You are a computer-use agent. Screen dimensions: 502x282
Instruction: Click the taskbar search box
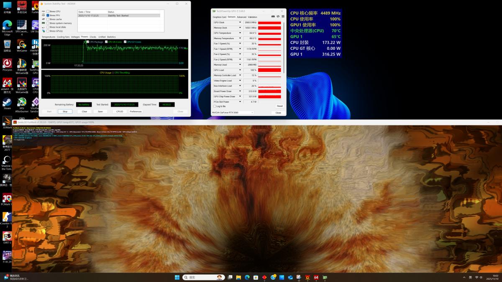204,277
